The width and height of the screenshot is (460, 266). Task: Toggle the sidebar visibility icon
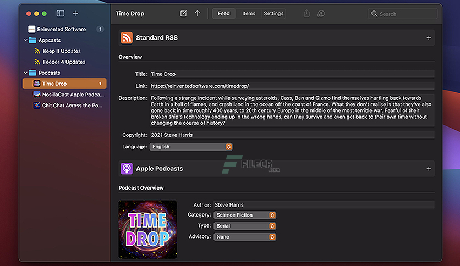pyautogui.click(x=61, y=14)
